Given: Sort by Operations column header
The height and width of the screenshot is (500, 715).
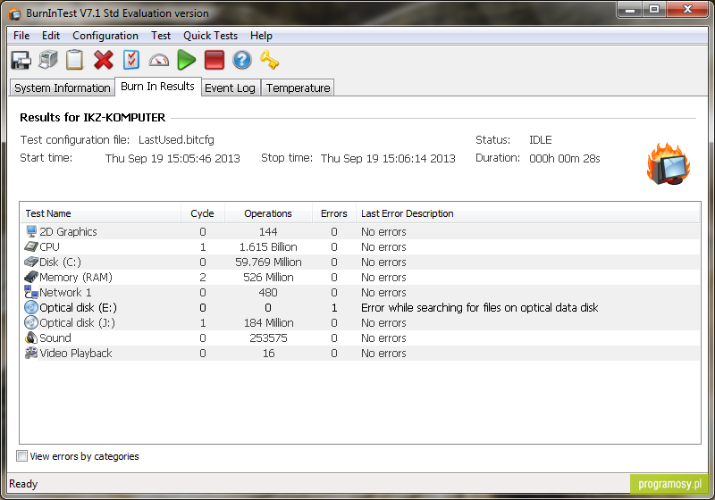Looking at the screenshot, I should pyautogui.click(x=268, y=213).
